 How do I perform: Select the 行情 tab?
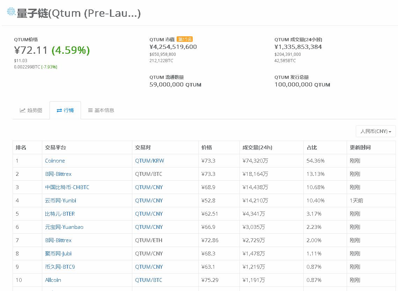click(65, 110)
